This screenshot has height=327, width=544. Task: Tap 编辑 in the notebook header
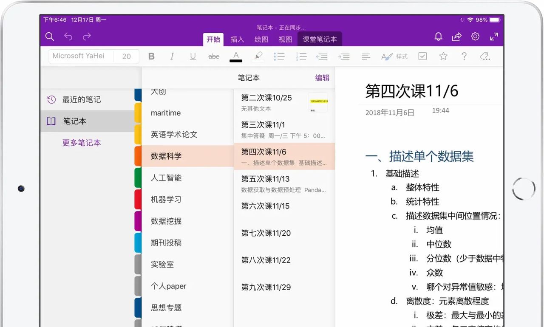click(x=322, y=78)
